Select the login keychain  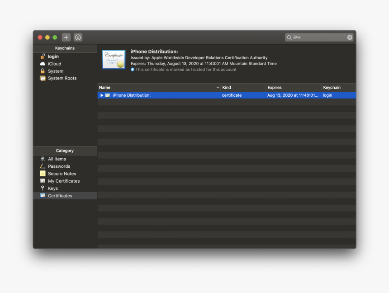tap(53, 57)
